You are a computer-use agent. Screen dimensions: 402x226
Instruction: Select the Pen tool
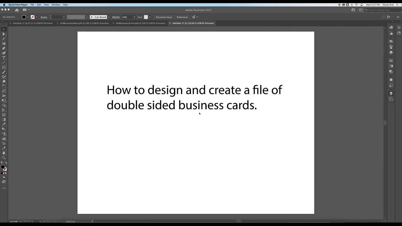coord(4,48)
